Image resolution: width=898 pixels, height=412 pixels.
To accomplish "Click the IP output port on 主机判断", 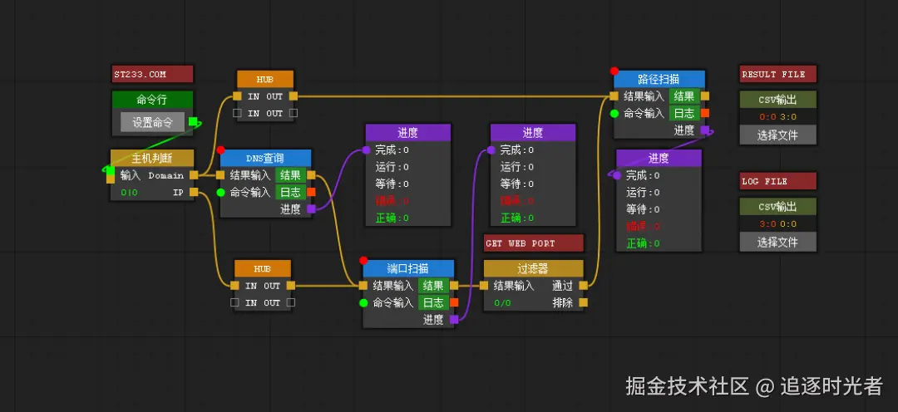I will (194, 192).
